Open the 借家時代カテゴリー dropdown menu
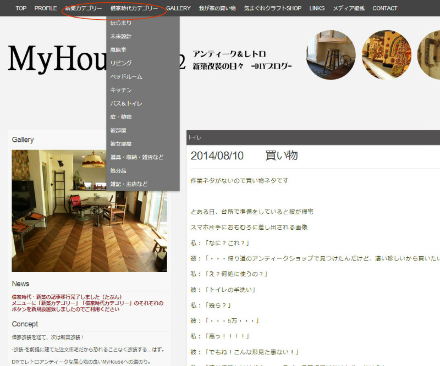This screenshot has height=366, width=440. tap(134, 8)
